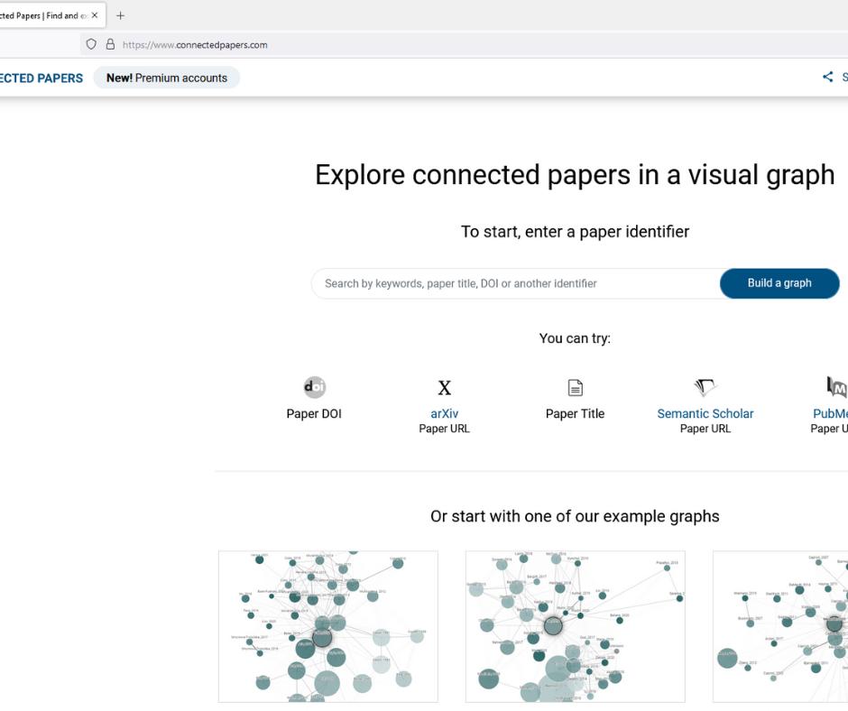Image resolution: width=848 pixels, height=711 pixels.
Task: Click 'Explore connected papers in a visual graph' heading
Action: 575,175
